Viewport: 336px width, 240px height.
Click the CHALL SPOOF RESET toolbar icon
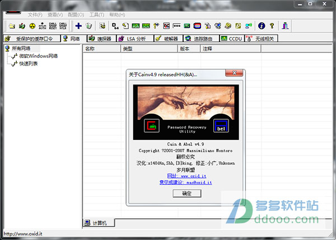(53, 26)
